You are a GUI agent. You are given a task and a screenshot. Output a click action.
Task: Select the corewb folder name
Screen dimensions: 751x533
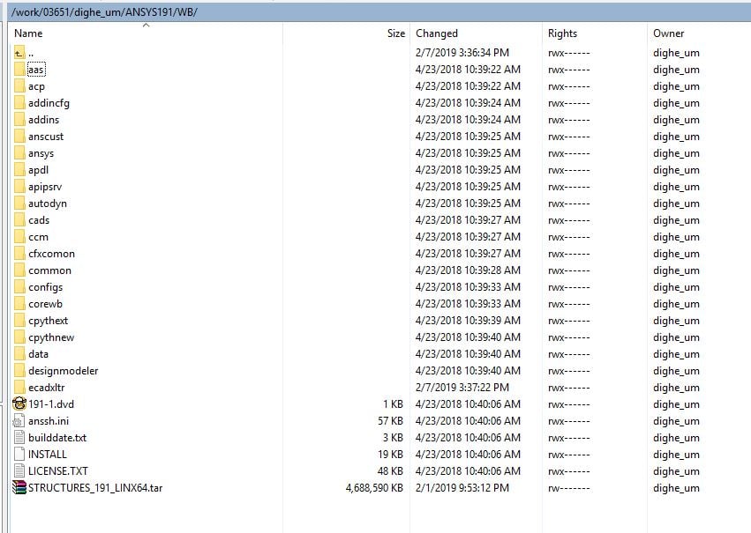coord(46,304)
